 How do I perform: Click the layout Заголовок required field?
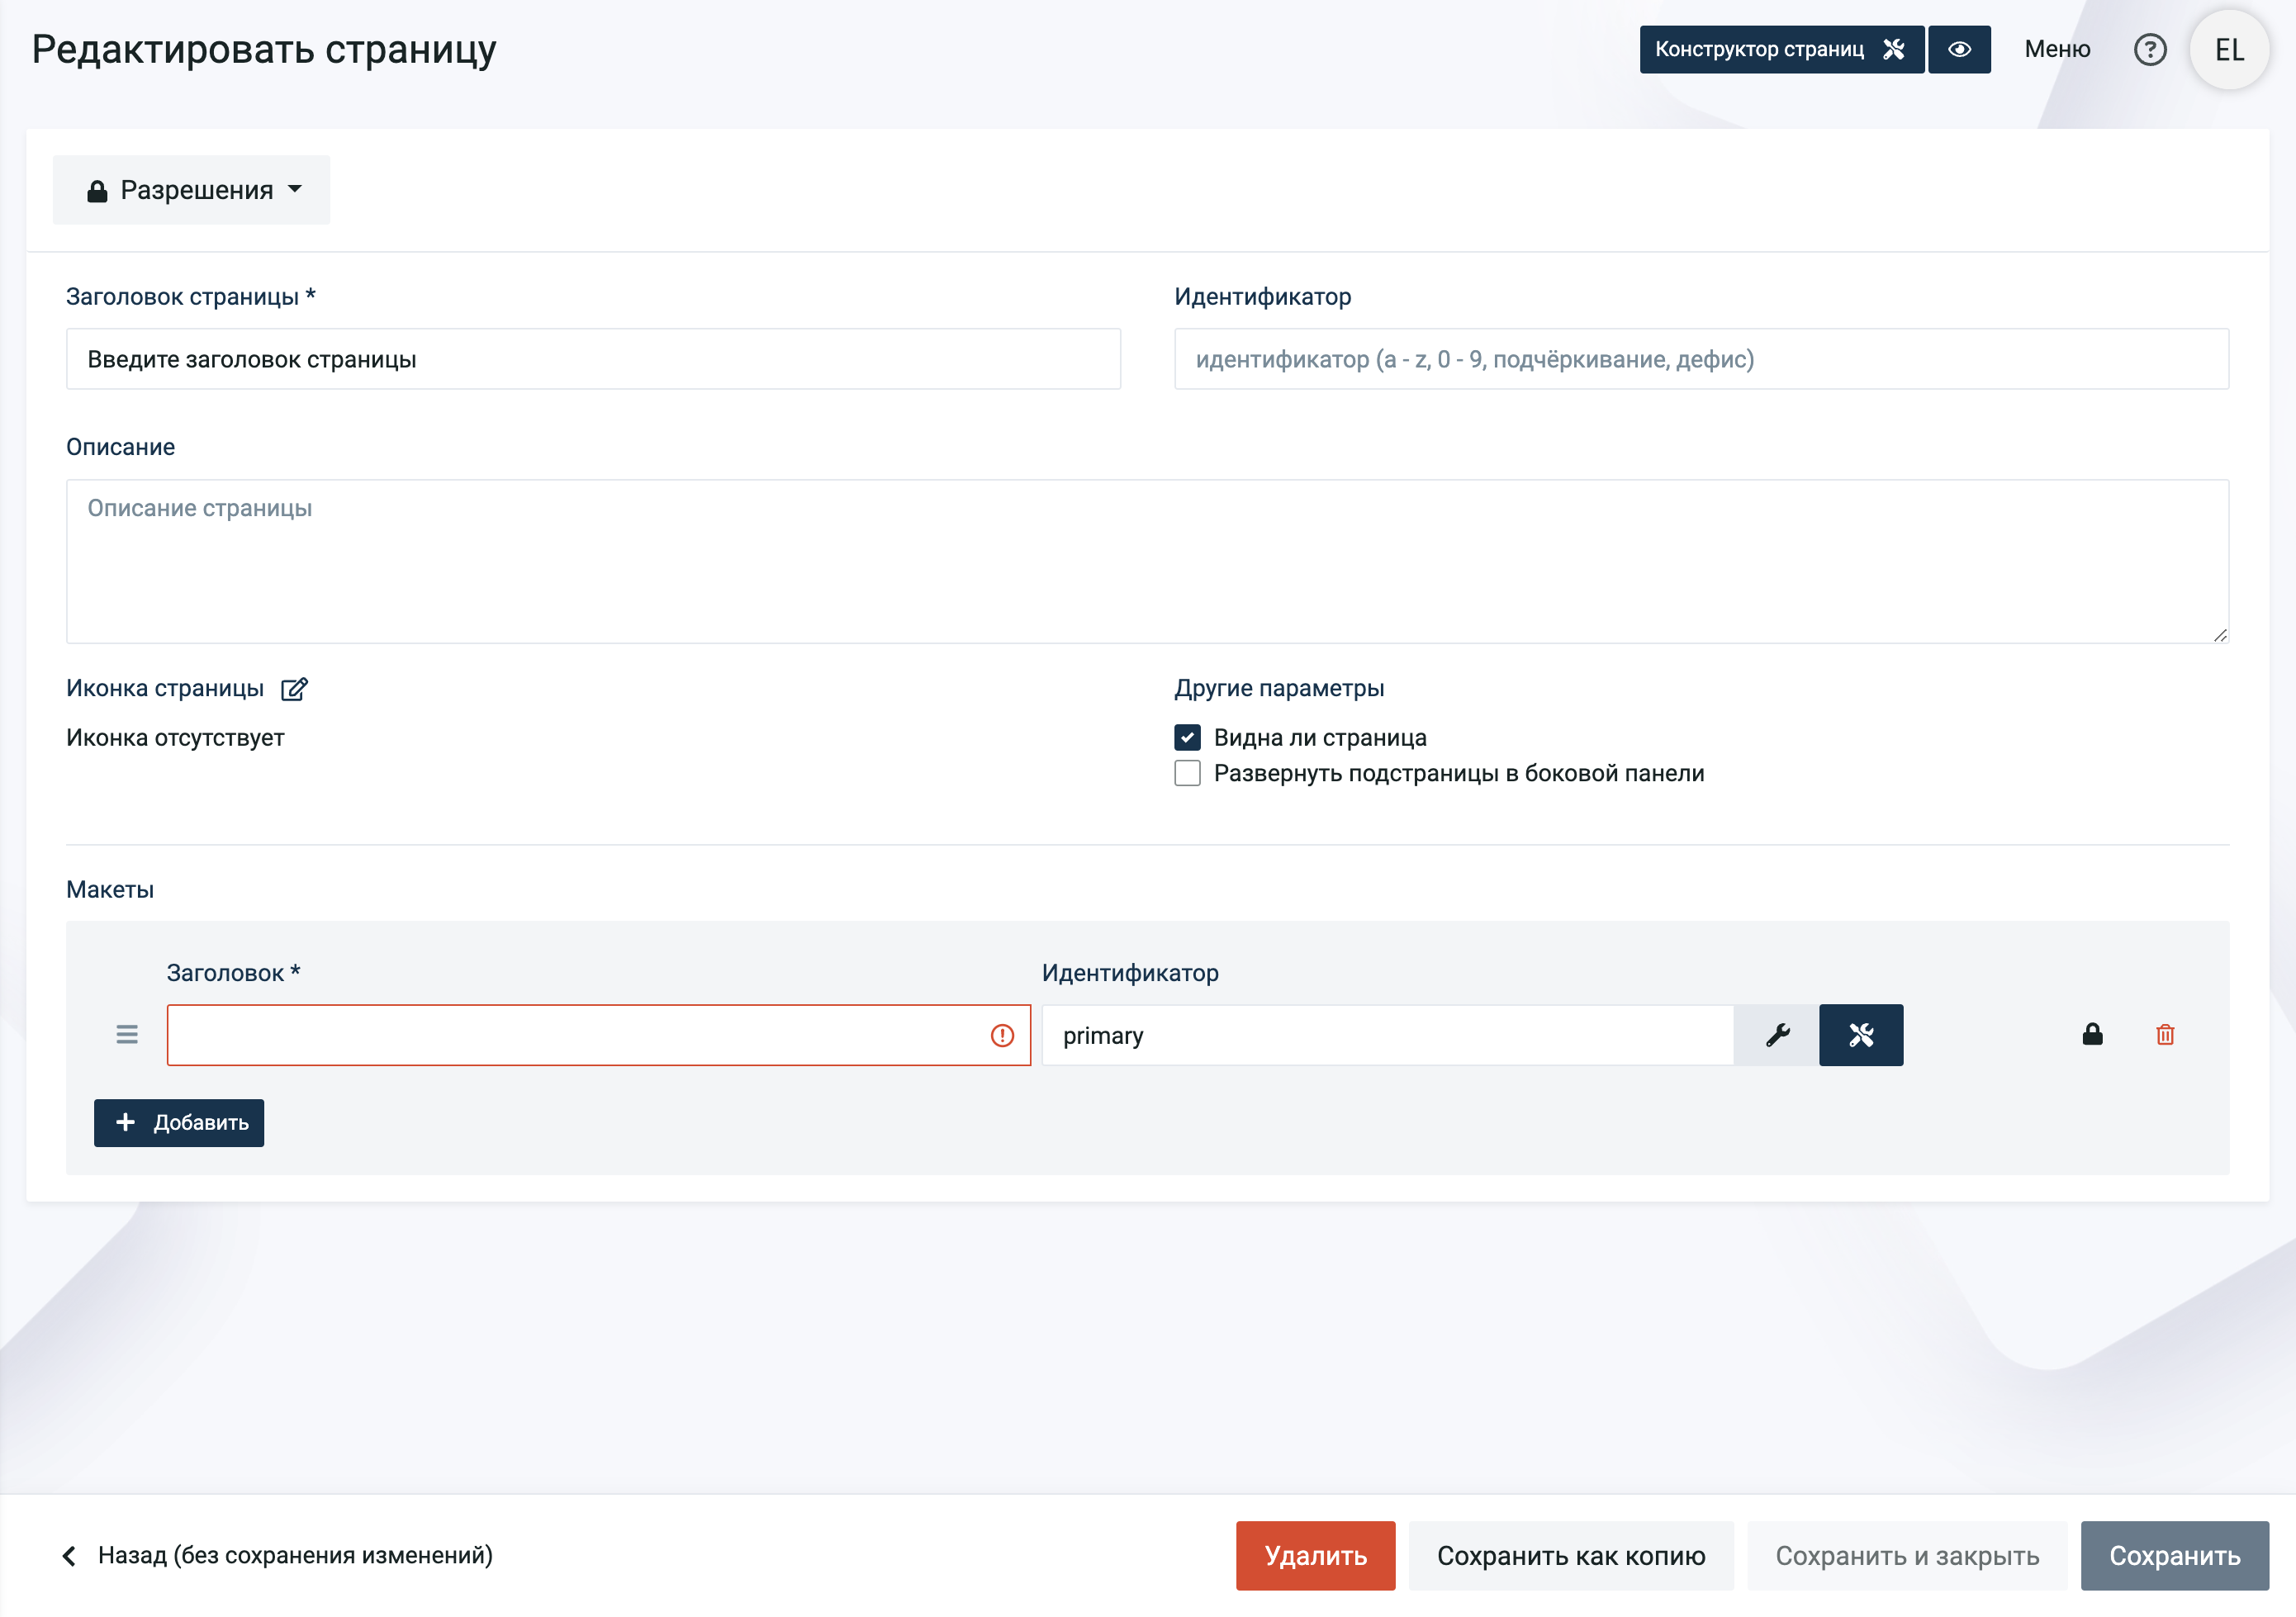tap(598, 1035)
